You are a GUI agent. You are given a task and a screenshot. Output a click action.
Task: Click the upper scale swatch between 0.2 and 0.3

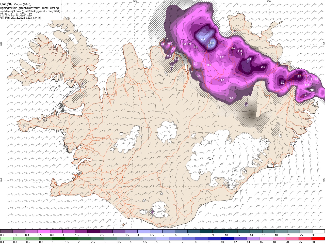pyautogui.click(x=6, y=232)
